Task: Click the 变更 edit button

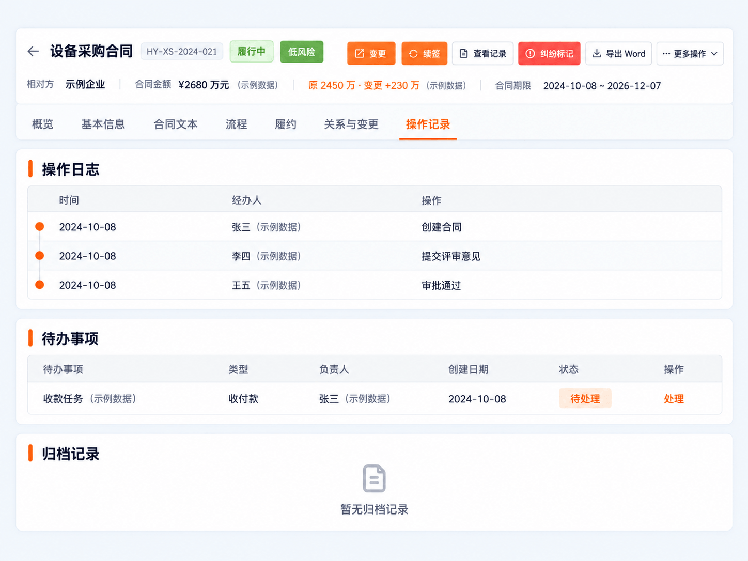Action: click(371, 54)
